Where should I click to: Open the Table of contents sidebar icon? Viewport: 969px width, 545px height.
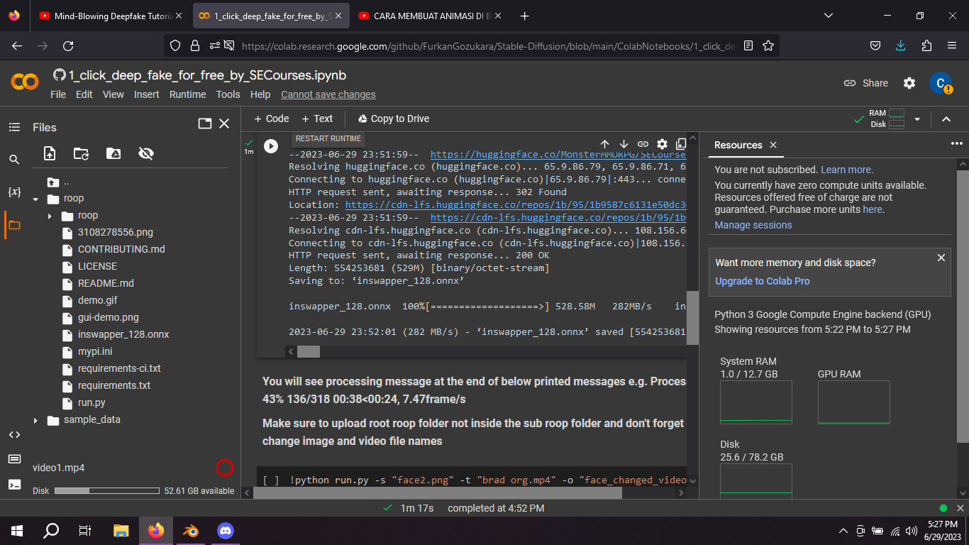[x=13, y=126]
